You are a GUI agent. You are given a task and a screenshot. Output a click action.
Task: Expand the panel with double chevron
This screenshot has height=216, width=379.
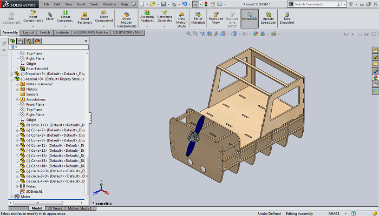point(86,41)
